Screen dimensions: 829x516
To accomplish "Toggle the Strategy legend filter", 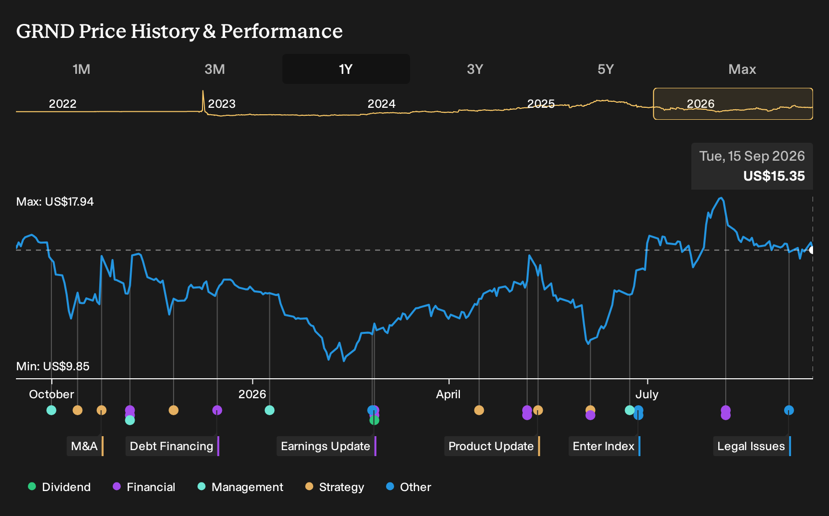I will (335, 487).
